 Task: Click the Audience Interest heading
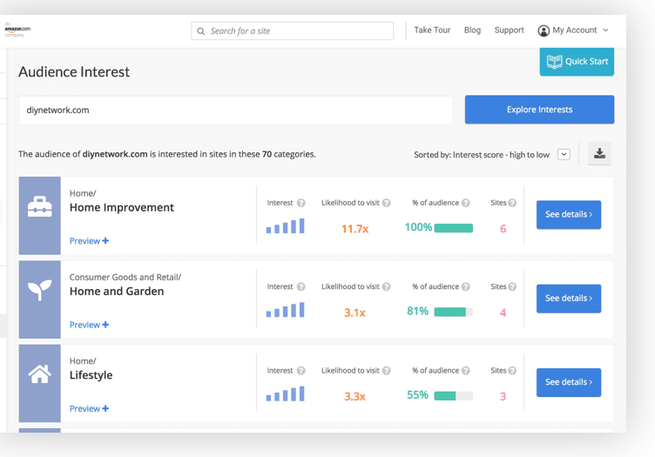coord(74,71)
